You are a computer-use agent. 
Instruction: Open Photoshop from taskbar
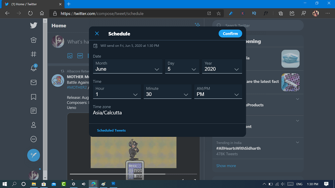[x=114, y=184]
